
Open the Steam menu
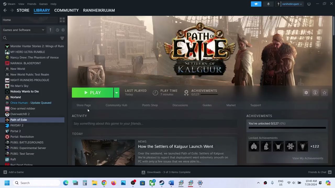(x=9, y=4)
